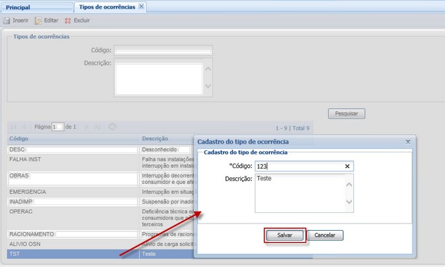The image size is (445, 267).
Task: Click the Excluir delete icon
Action: 67,20
